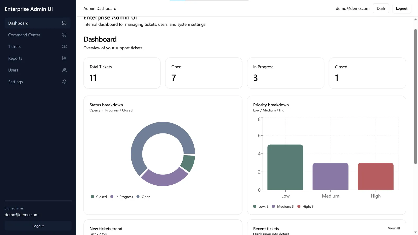The width and height of the screenshot is (418, 235).
Task: Click the Admin Dashboard header text
Action: [x=100, y=8]
